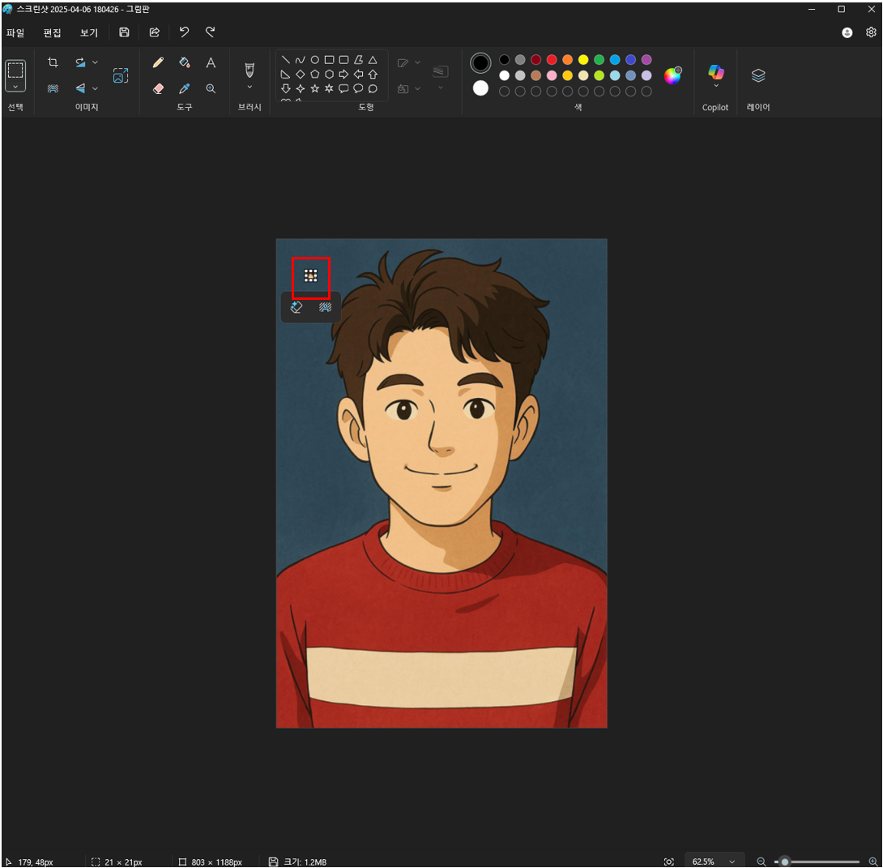Click remove background on canvas floating toolbar

(326, 307)
